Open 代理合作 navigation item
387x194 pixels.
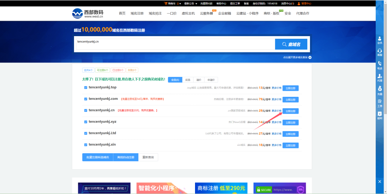click(x=303, y=14)
